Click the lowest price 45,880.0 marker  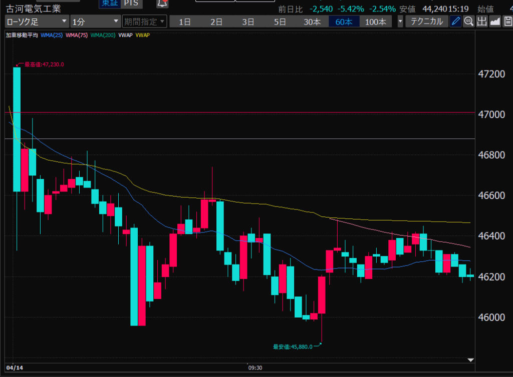pyautogui.click(x=293, y=346)
